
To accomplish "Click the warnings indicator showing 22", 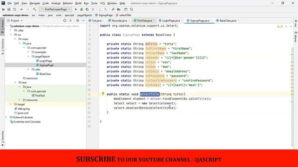I will (280, 26).
